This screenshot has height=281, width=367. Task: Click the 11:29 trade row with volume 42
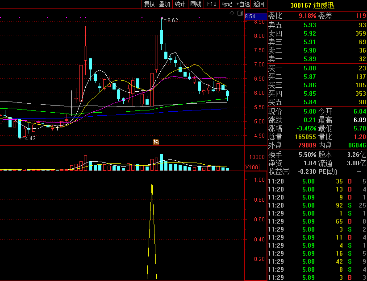(317, 261)
